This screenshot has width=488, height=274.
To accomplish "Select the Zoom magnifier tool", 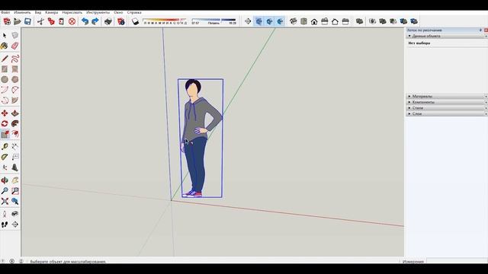I will pos(5,191).
